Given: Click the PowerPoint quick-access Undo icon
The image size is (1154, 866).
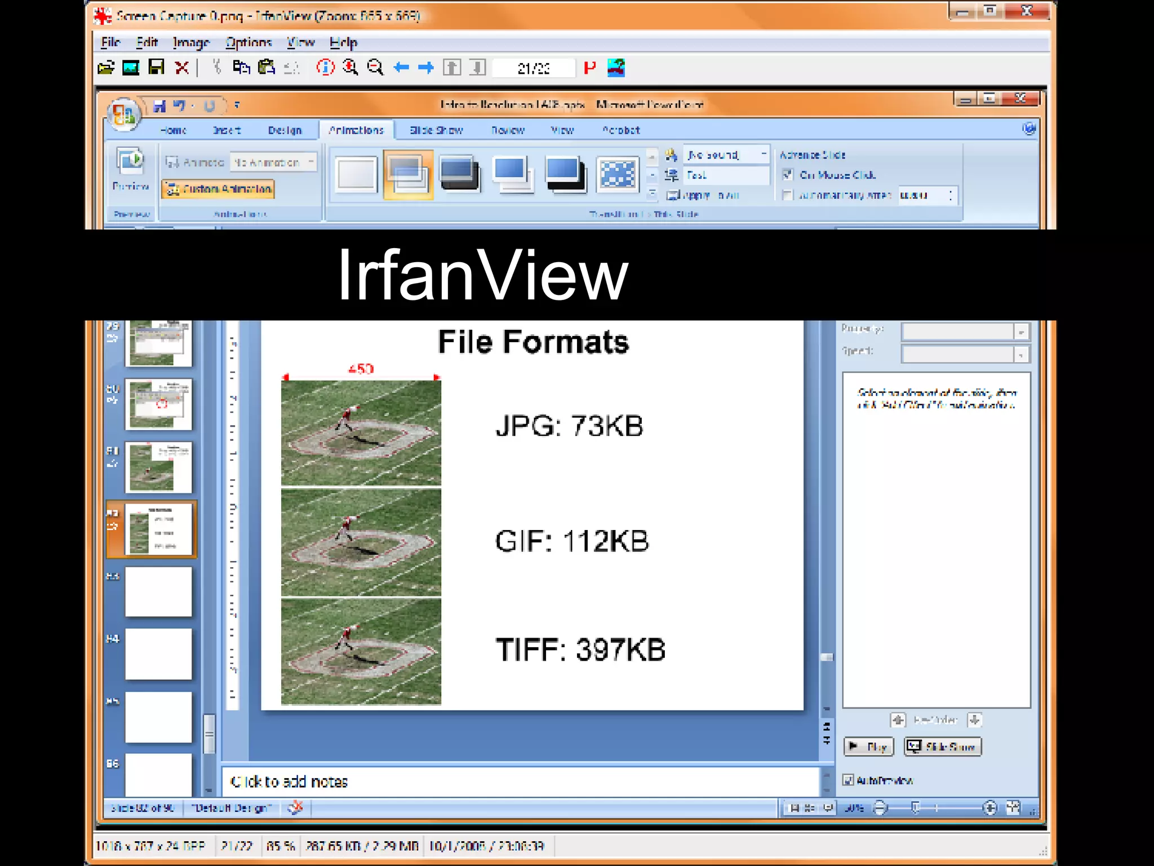Looking at the screenshot, I should point(180,105).
